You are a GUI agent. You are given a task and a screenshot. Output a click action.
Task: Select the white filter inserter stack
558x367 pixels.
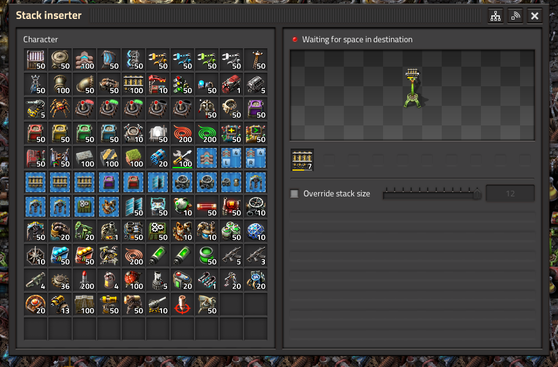231,60
